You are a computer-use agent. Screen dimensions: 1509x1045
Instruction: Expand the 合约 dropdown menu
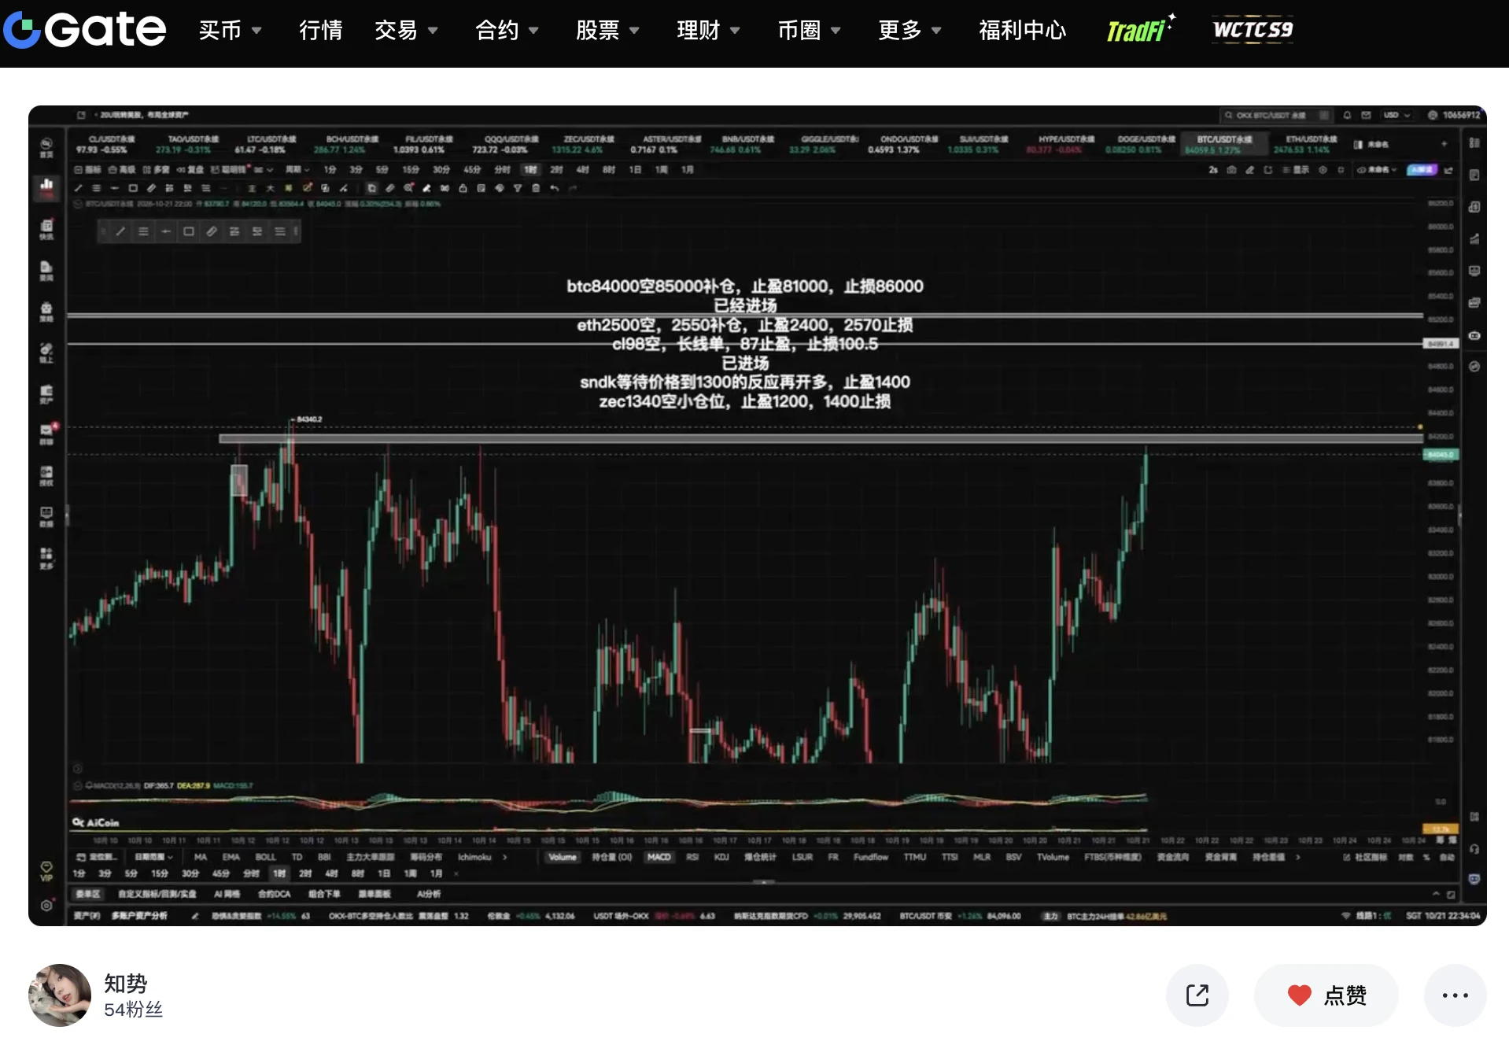pos(507,31)
